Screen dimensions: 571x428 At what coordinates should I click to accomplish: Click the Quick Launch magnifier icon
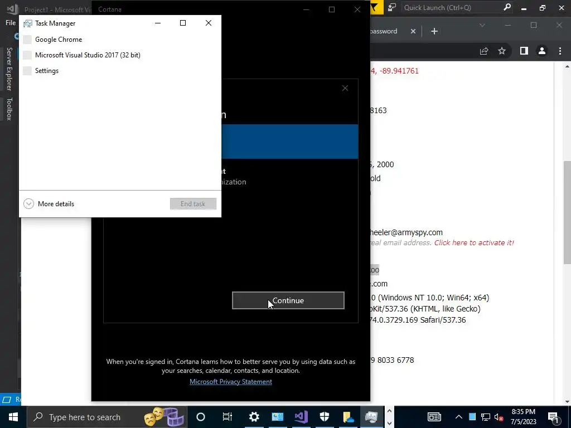(x=507, y=7)
